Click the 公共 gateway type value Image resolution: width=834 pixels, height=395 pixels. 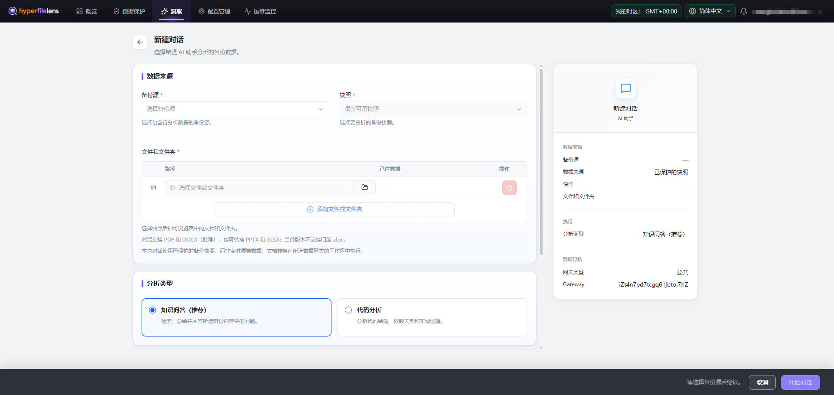[682, 272]
